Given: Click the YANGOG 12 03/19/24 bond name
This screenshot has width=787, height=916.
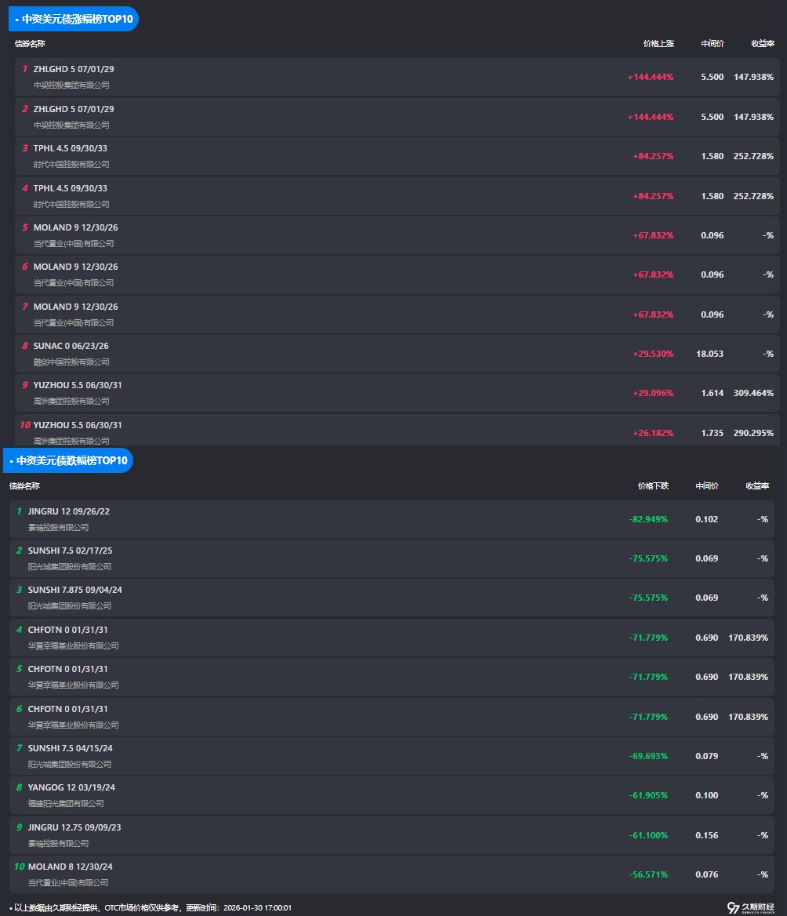Looking at the screenshot, I should (x=71, y=787).
